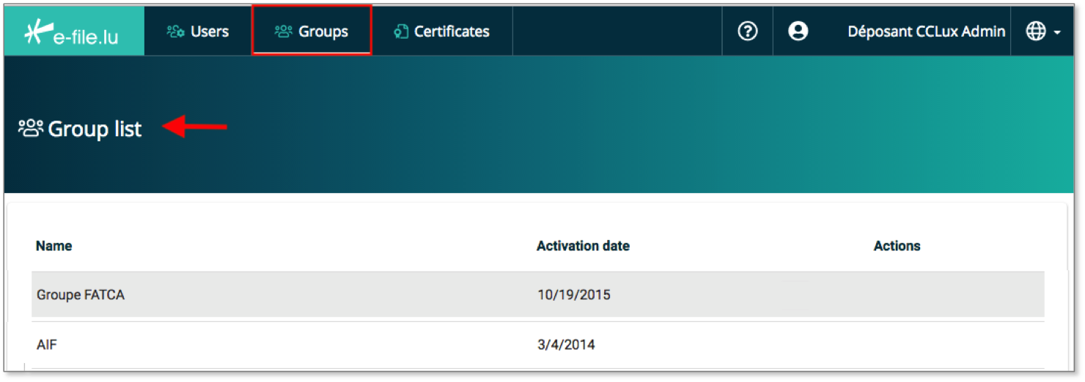Click the 10/19/2015 activation date cell
The width and height of the screenshot is (1085, 382).
(x=573, y=295)
